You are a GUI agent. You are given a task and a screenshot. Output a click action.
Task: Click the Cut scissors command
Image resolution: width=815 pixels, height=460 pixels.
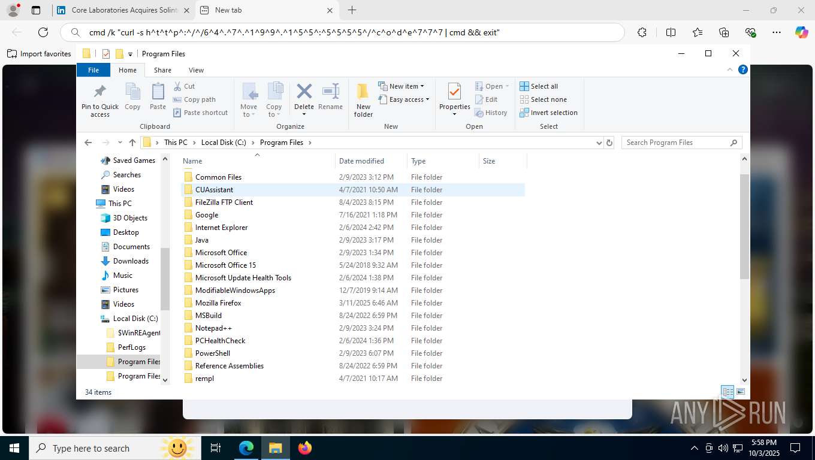click(x=184, y=86)
